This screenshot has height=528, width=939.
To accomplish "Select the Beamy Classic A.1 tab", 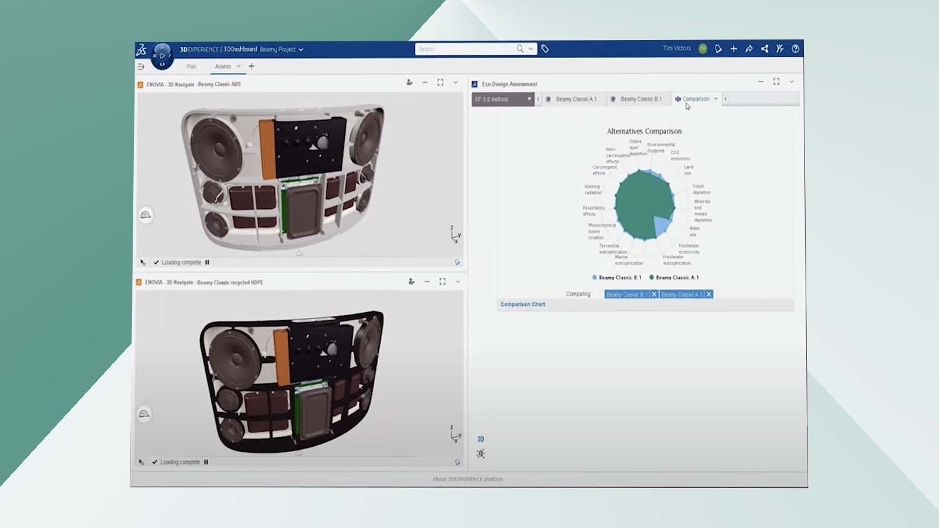I will (575, 99).
